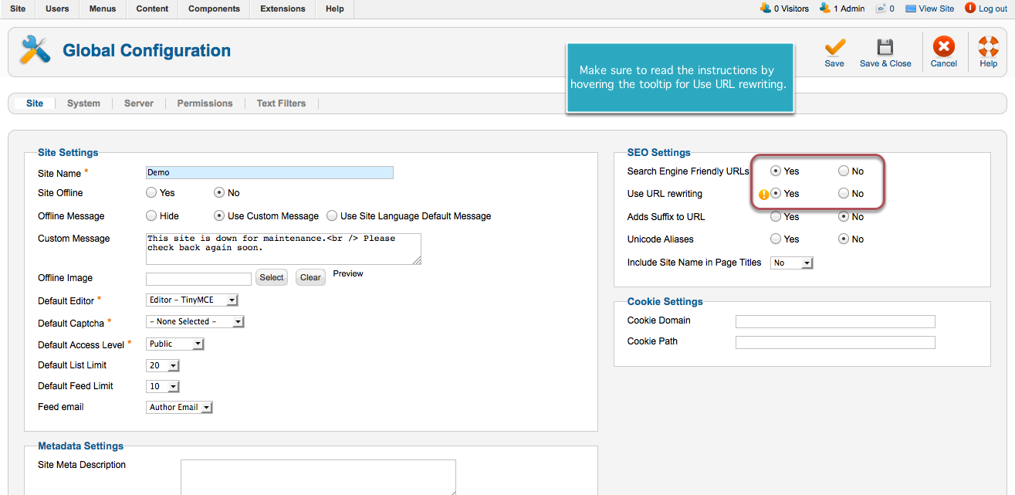Open the Default Feed Limit dropdown
The height and width of the screenshot is (495, 1015).
pyautogui.click(x=163, y=386)
